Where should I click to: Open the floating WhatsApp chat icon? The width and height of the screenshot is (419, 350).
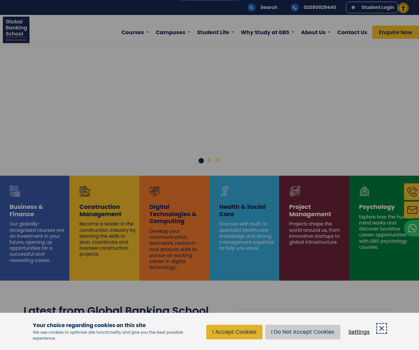412,228
